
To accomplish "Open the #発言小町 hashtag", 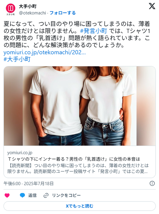I will point(94,31).
